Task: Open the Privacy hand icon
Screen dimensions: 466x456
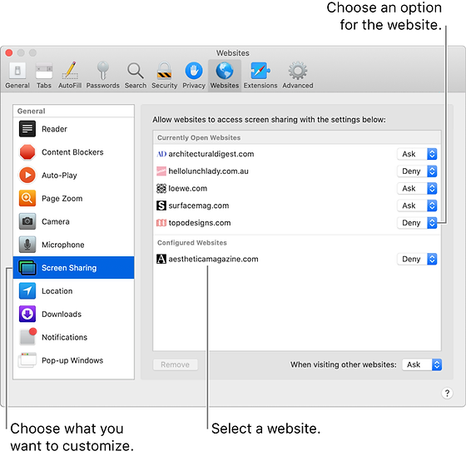Action: pyautogui.click(x=194, y=71)
